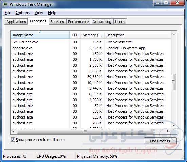Select the svchost.exe row using 228 K
Viewport: 187px width, 162px height.
(x=91, y=117)
